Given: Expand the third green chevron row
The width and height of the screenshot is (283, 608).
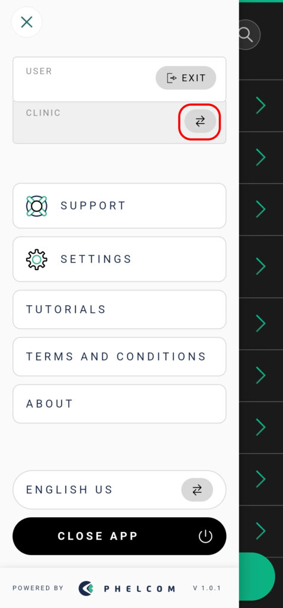Looking at the screenshot, I should pos(261,209).
